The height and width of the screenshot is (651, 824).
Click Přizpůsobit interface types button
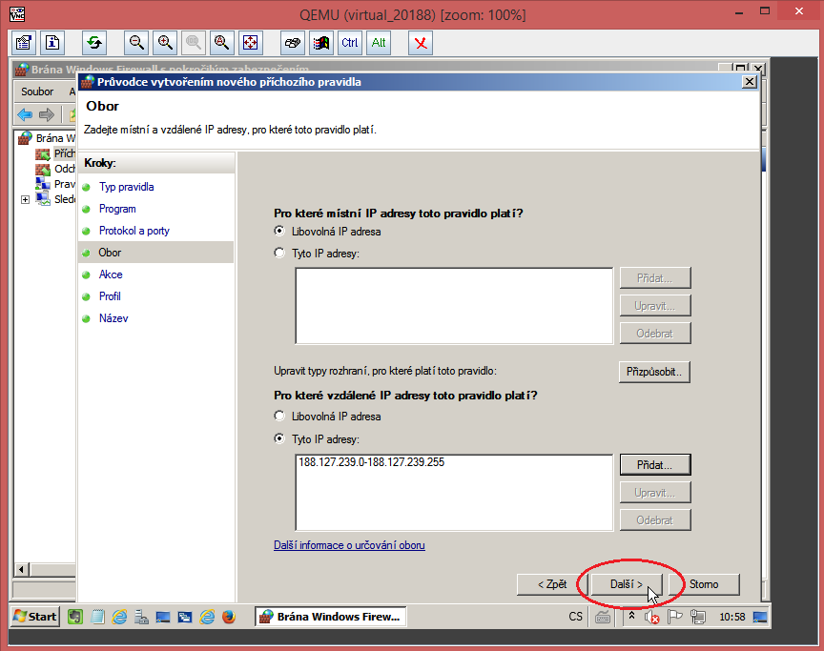pyautogui.click(x=654, y=372)
